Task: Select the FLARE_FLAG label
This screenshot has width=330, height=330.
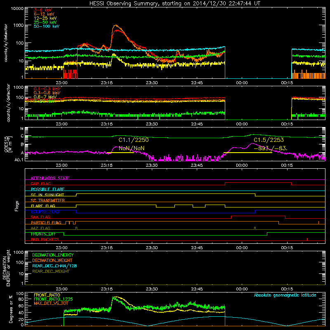Action: [43, 206]
